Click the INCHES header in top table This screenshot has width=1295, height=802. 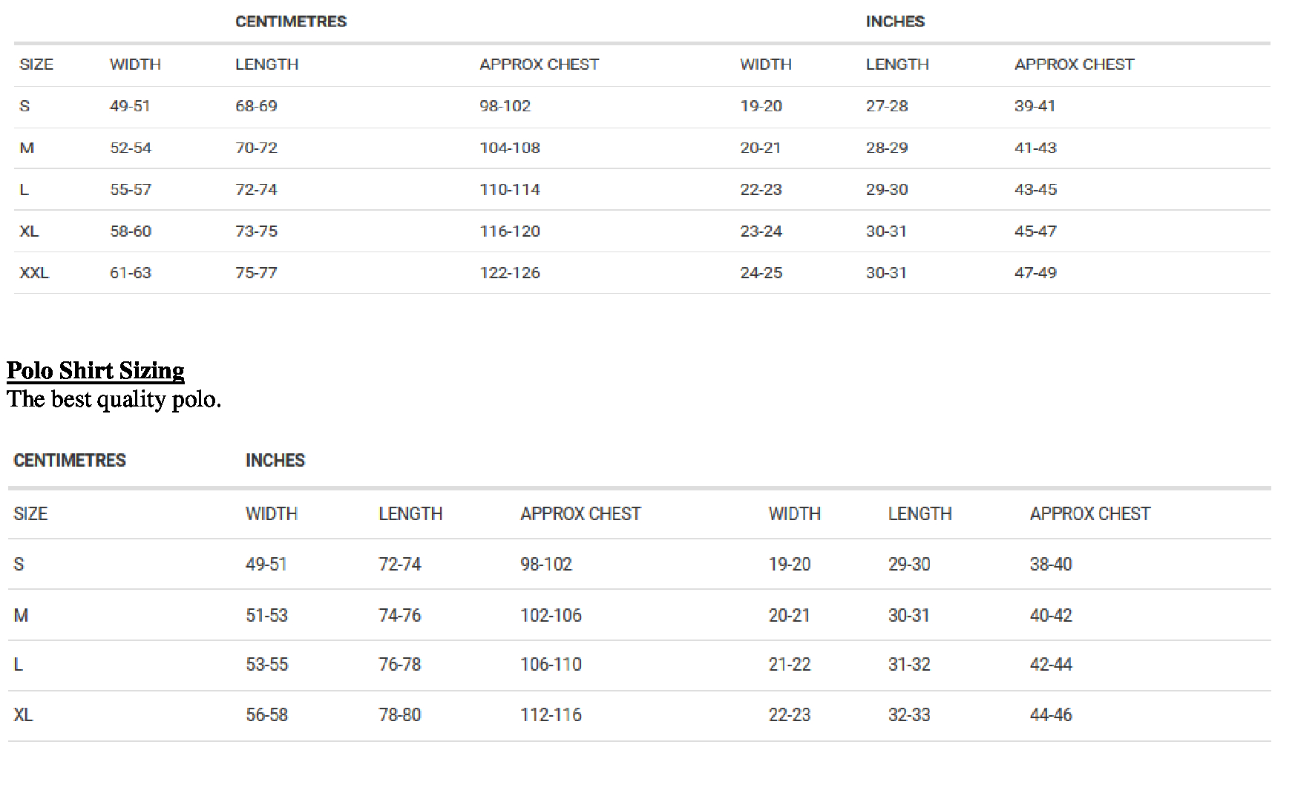tap(894, 22)
